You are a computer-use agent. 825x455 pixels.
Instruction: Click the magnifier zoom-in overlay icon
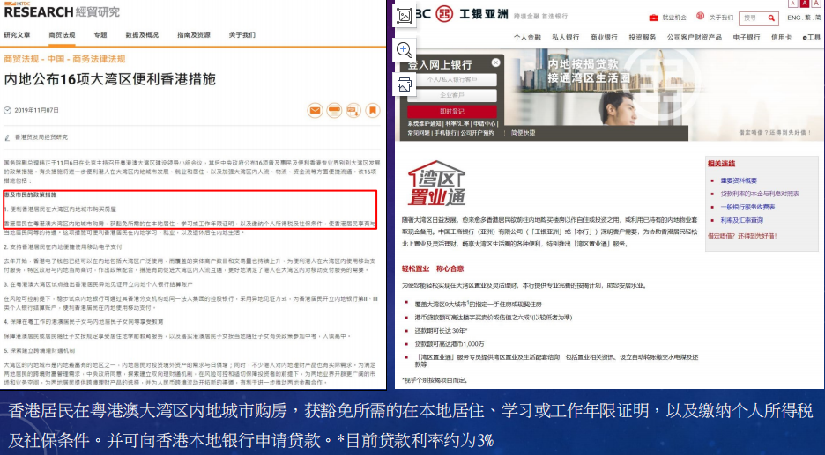(404, 50)
